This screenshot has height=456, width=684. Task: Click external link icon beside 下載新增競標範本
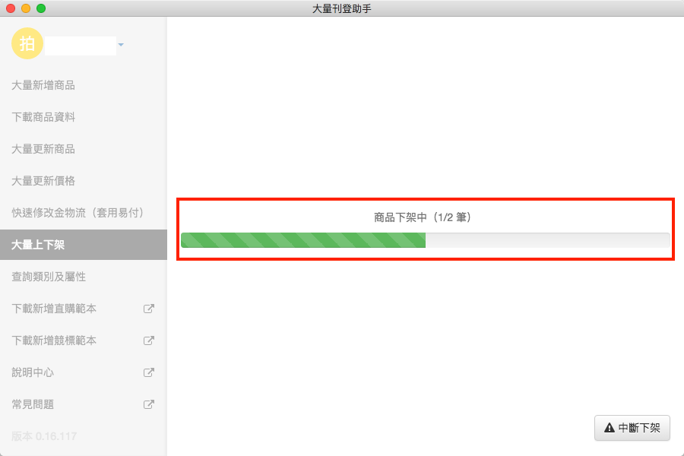(x=149, y=340)
